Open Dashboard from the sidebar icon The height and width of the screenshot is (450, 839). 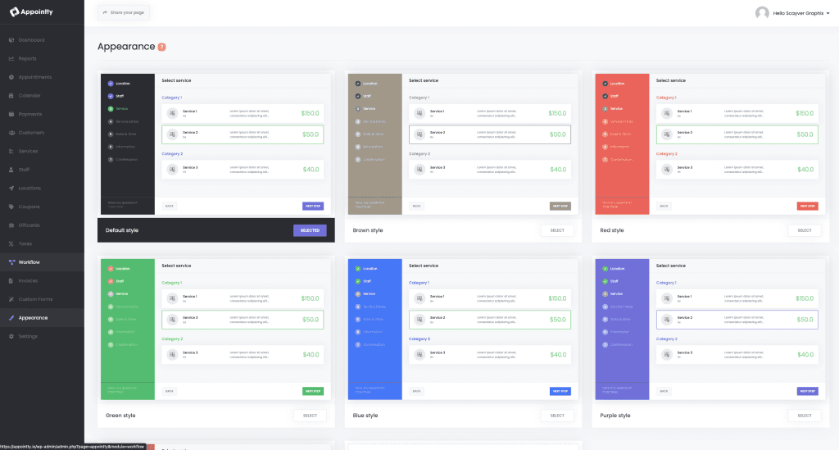click(11, 40)
